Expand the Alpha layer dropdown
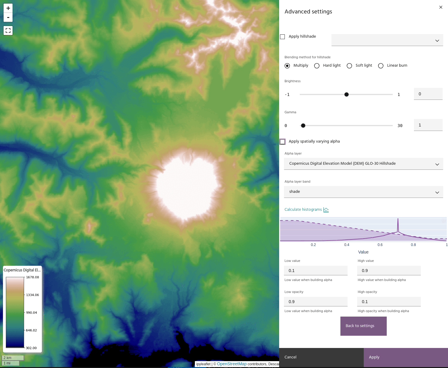The height and width of the screenshot is (368, 448). coord(363,164)
